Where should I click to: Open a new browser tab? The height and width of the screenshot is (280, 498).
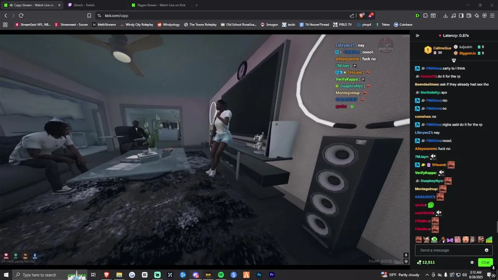(x=196, y=5)
